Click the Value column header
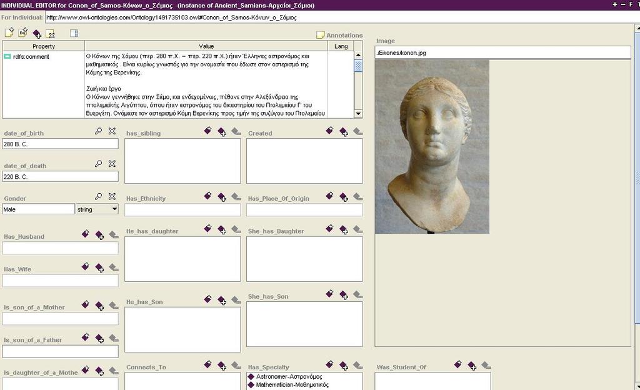 [206, 46]
